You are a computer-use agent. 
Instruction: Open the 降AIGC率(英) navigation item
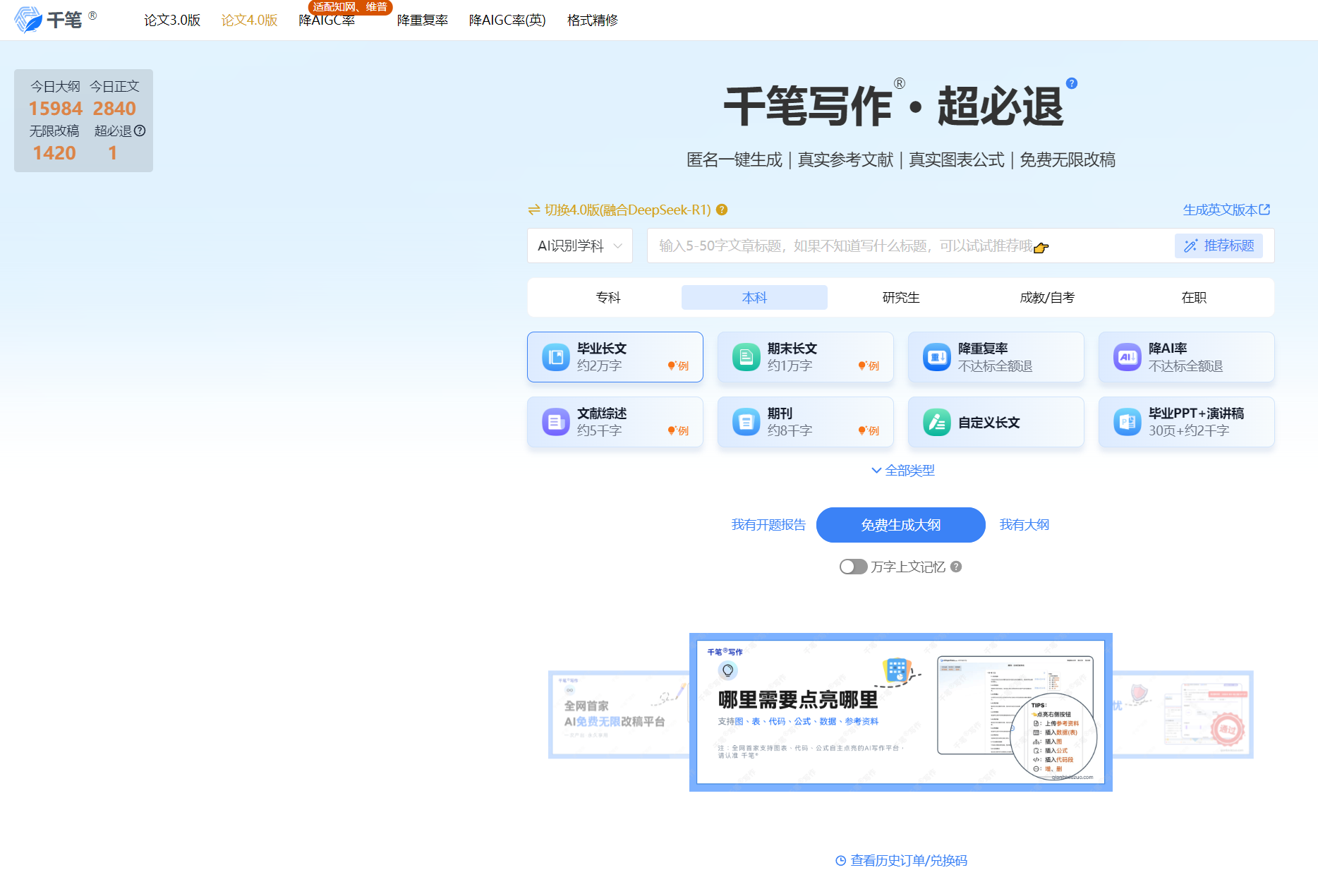click(x=507, y=20)
